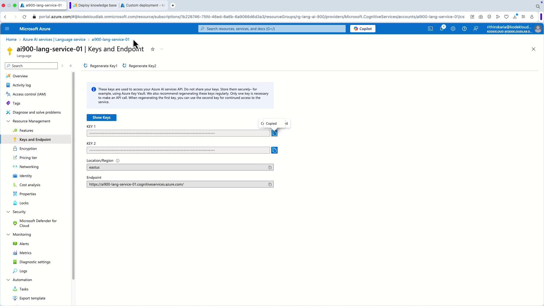Click Location/Region info icon
The image size is (544, 306).
tap(118, 161)
